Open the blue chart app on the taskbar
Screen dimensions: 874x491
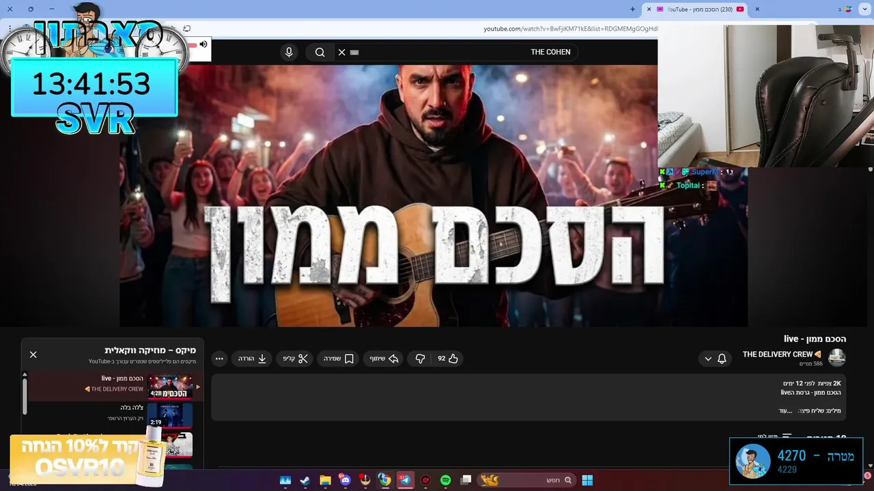tap(285, 480)
